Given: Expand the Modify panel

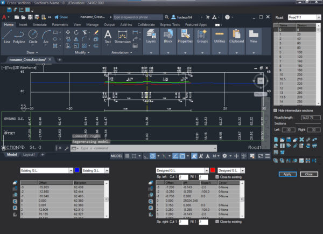Looking at the screenshot, I should (82, 52).
